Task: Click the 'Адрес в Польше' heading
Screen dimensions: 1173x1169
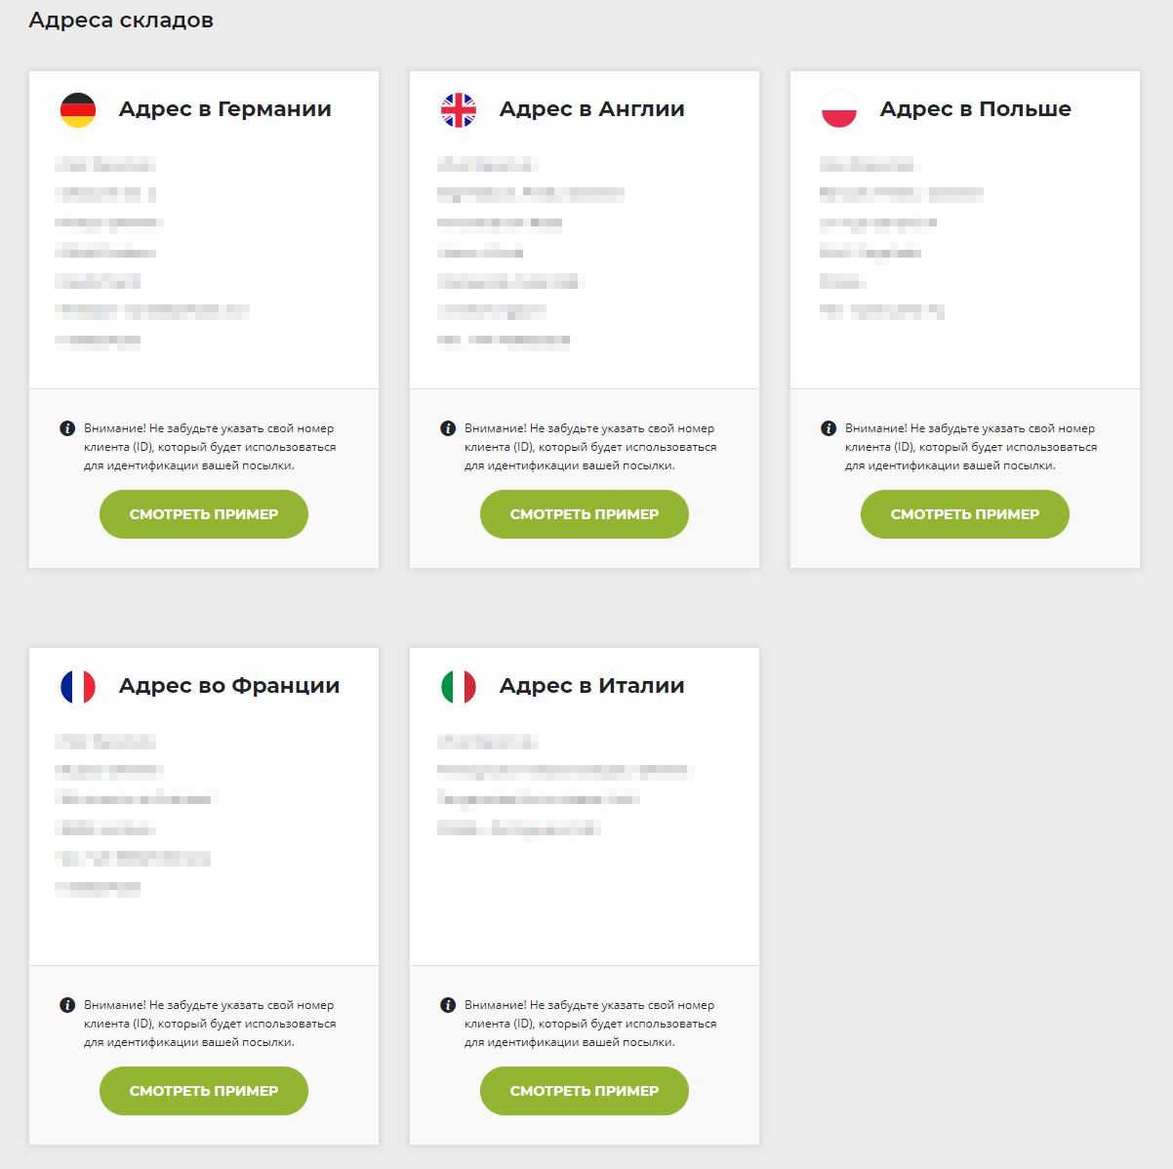Action: [x=975, y=109]
